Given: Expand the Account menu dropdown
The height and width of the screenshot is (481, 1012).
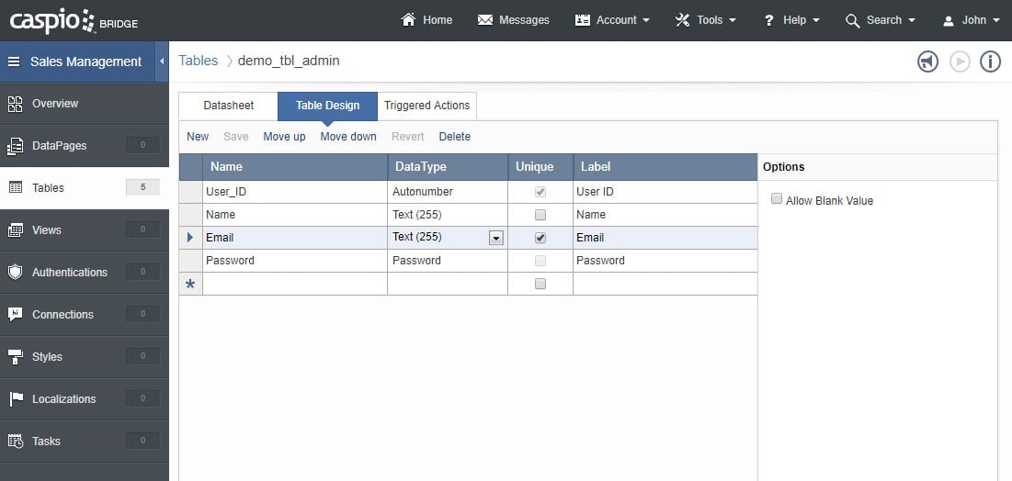Looking at the screenshot, I should [613, 19].
